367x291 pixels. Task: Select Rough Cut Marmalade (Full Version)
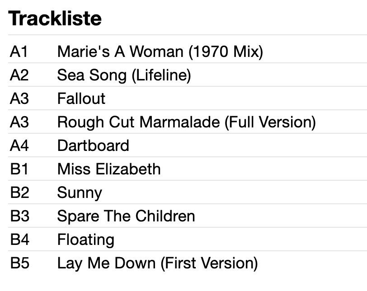[x=187, y=122]
